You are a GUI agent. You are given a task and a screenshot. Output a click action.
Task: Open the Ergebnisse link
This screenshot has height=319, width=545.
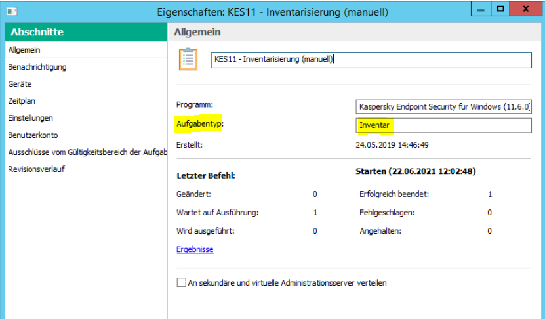click(x=195, y=249)
